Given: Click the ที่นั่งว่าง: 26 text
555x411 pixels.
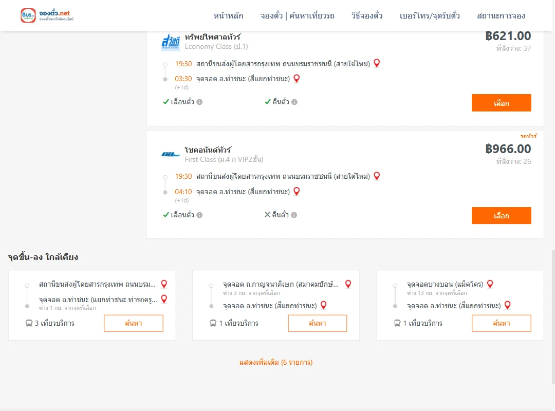Looking at the screenshot, I should (513, 161).
